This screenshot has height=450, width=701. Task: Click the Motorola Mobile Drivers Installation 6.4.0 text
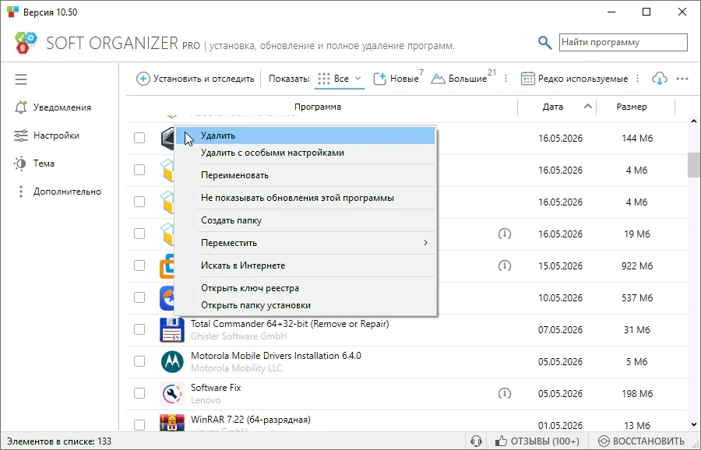click(x=276, y=356)
